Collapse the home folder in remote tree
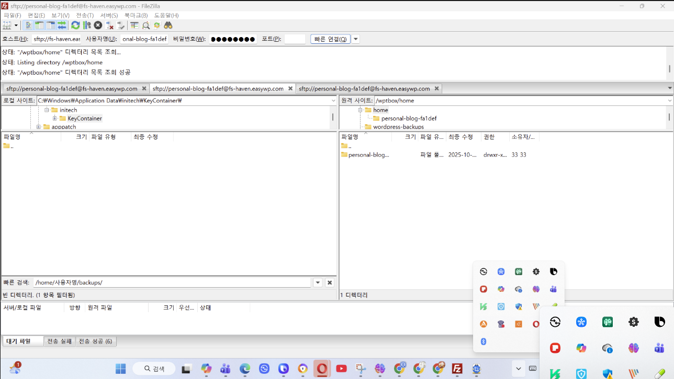Image resolution: width=674 pixels, height=379 pixels. tap(360, 110)
